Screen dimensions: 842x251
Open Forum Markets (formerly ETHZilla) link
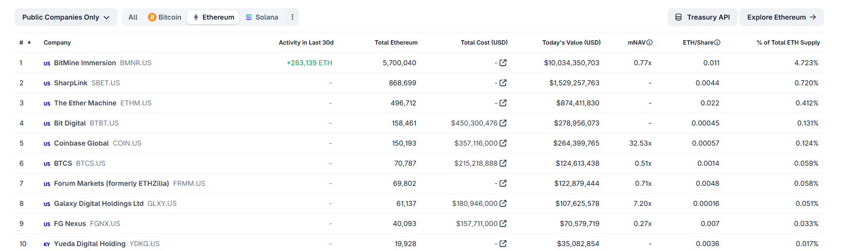(111, 183)
